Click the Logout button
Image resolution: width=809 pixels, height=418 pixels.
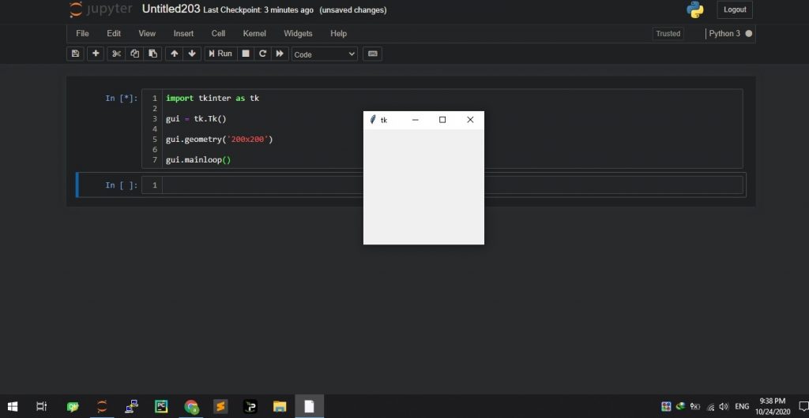point(735,9)
